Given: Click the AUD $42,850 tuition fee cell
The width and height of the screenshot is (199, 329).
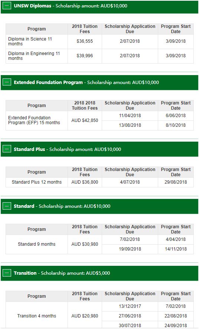Looking at the screenshot, I should point(85,120).
